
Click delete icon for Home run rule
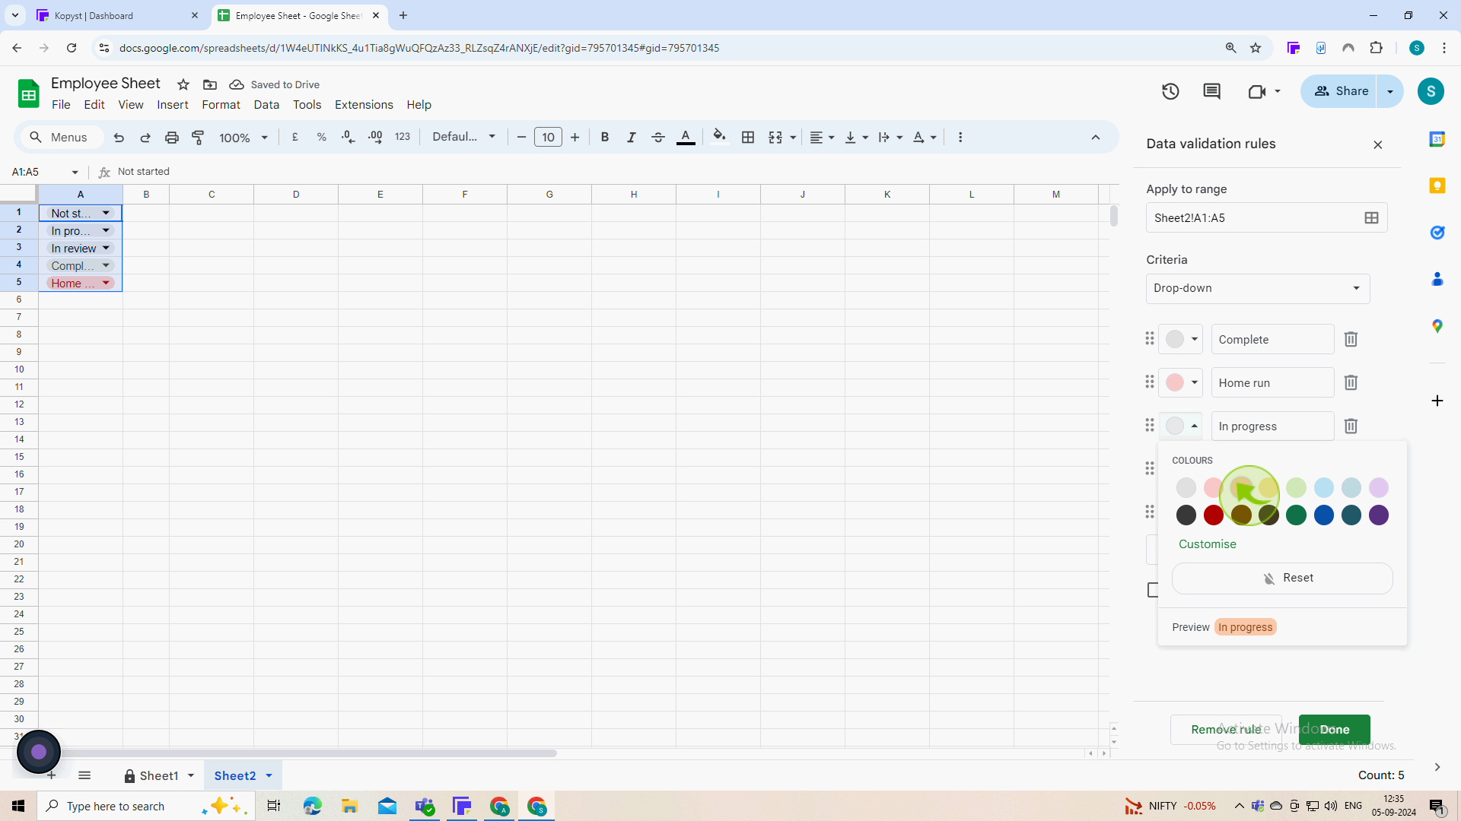1351,383
